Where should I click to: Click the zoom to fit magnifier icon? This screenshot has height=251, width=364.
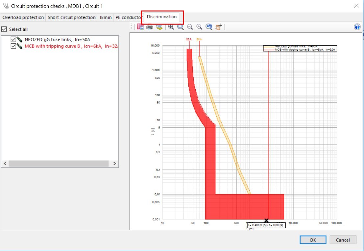(171, 27)
